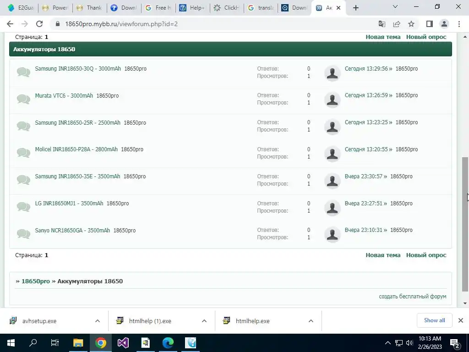Click the scrollbar down arrow
The width and height of the screenshot is (469, 352).
pyautogui.click(x=465, y=303)
